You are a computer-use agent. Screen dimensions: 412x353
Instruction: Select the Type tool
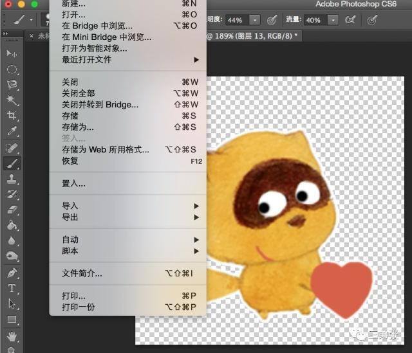click(12, 289)
